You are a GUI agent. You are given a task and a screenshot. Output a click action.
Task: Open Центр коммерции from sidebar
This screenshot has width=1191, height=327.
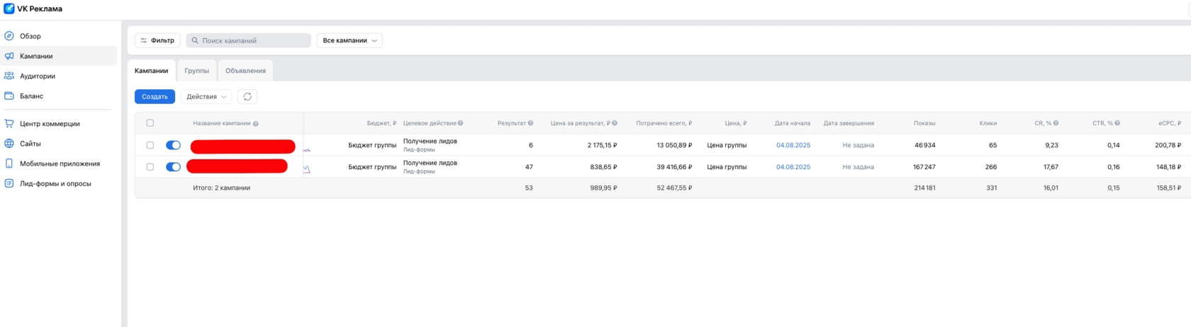tap(50, 124)
